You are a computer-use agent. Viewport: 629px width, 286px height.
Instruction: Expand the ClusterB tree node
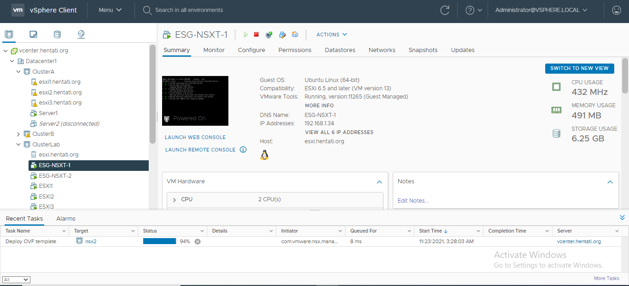pyautogui.click(x=18, y=134)
